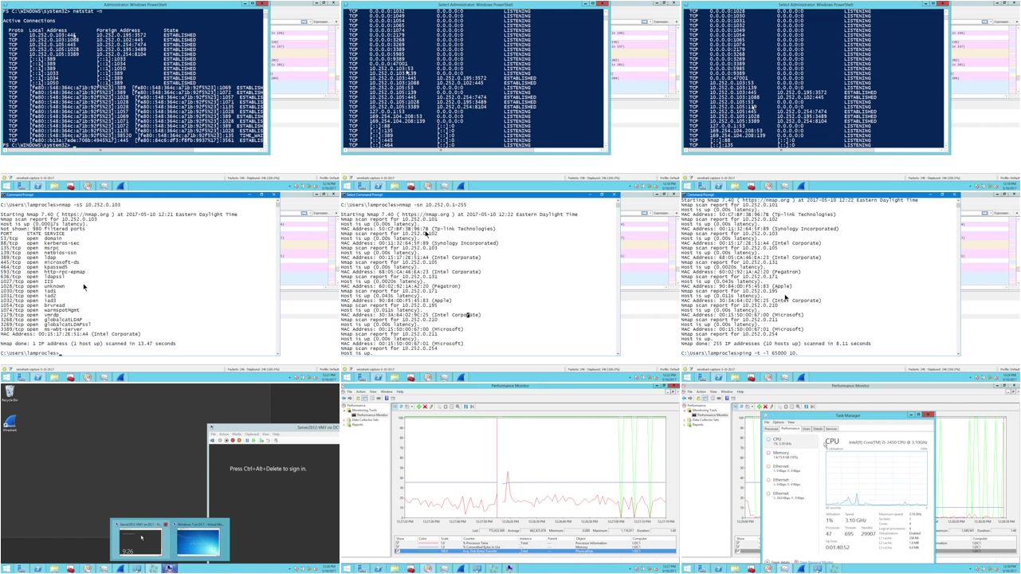The width and height of the screenshot is (1021, 574).
Task: Toggle the Show checkbox for % Processor Time
Action: (399, 543)
